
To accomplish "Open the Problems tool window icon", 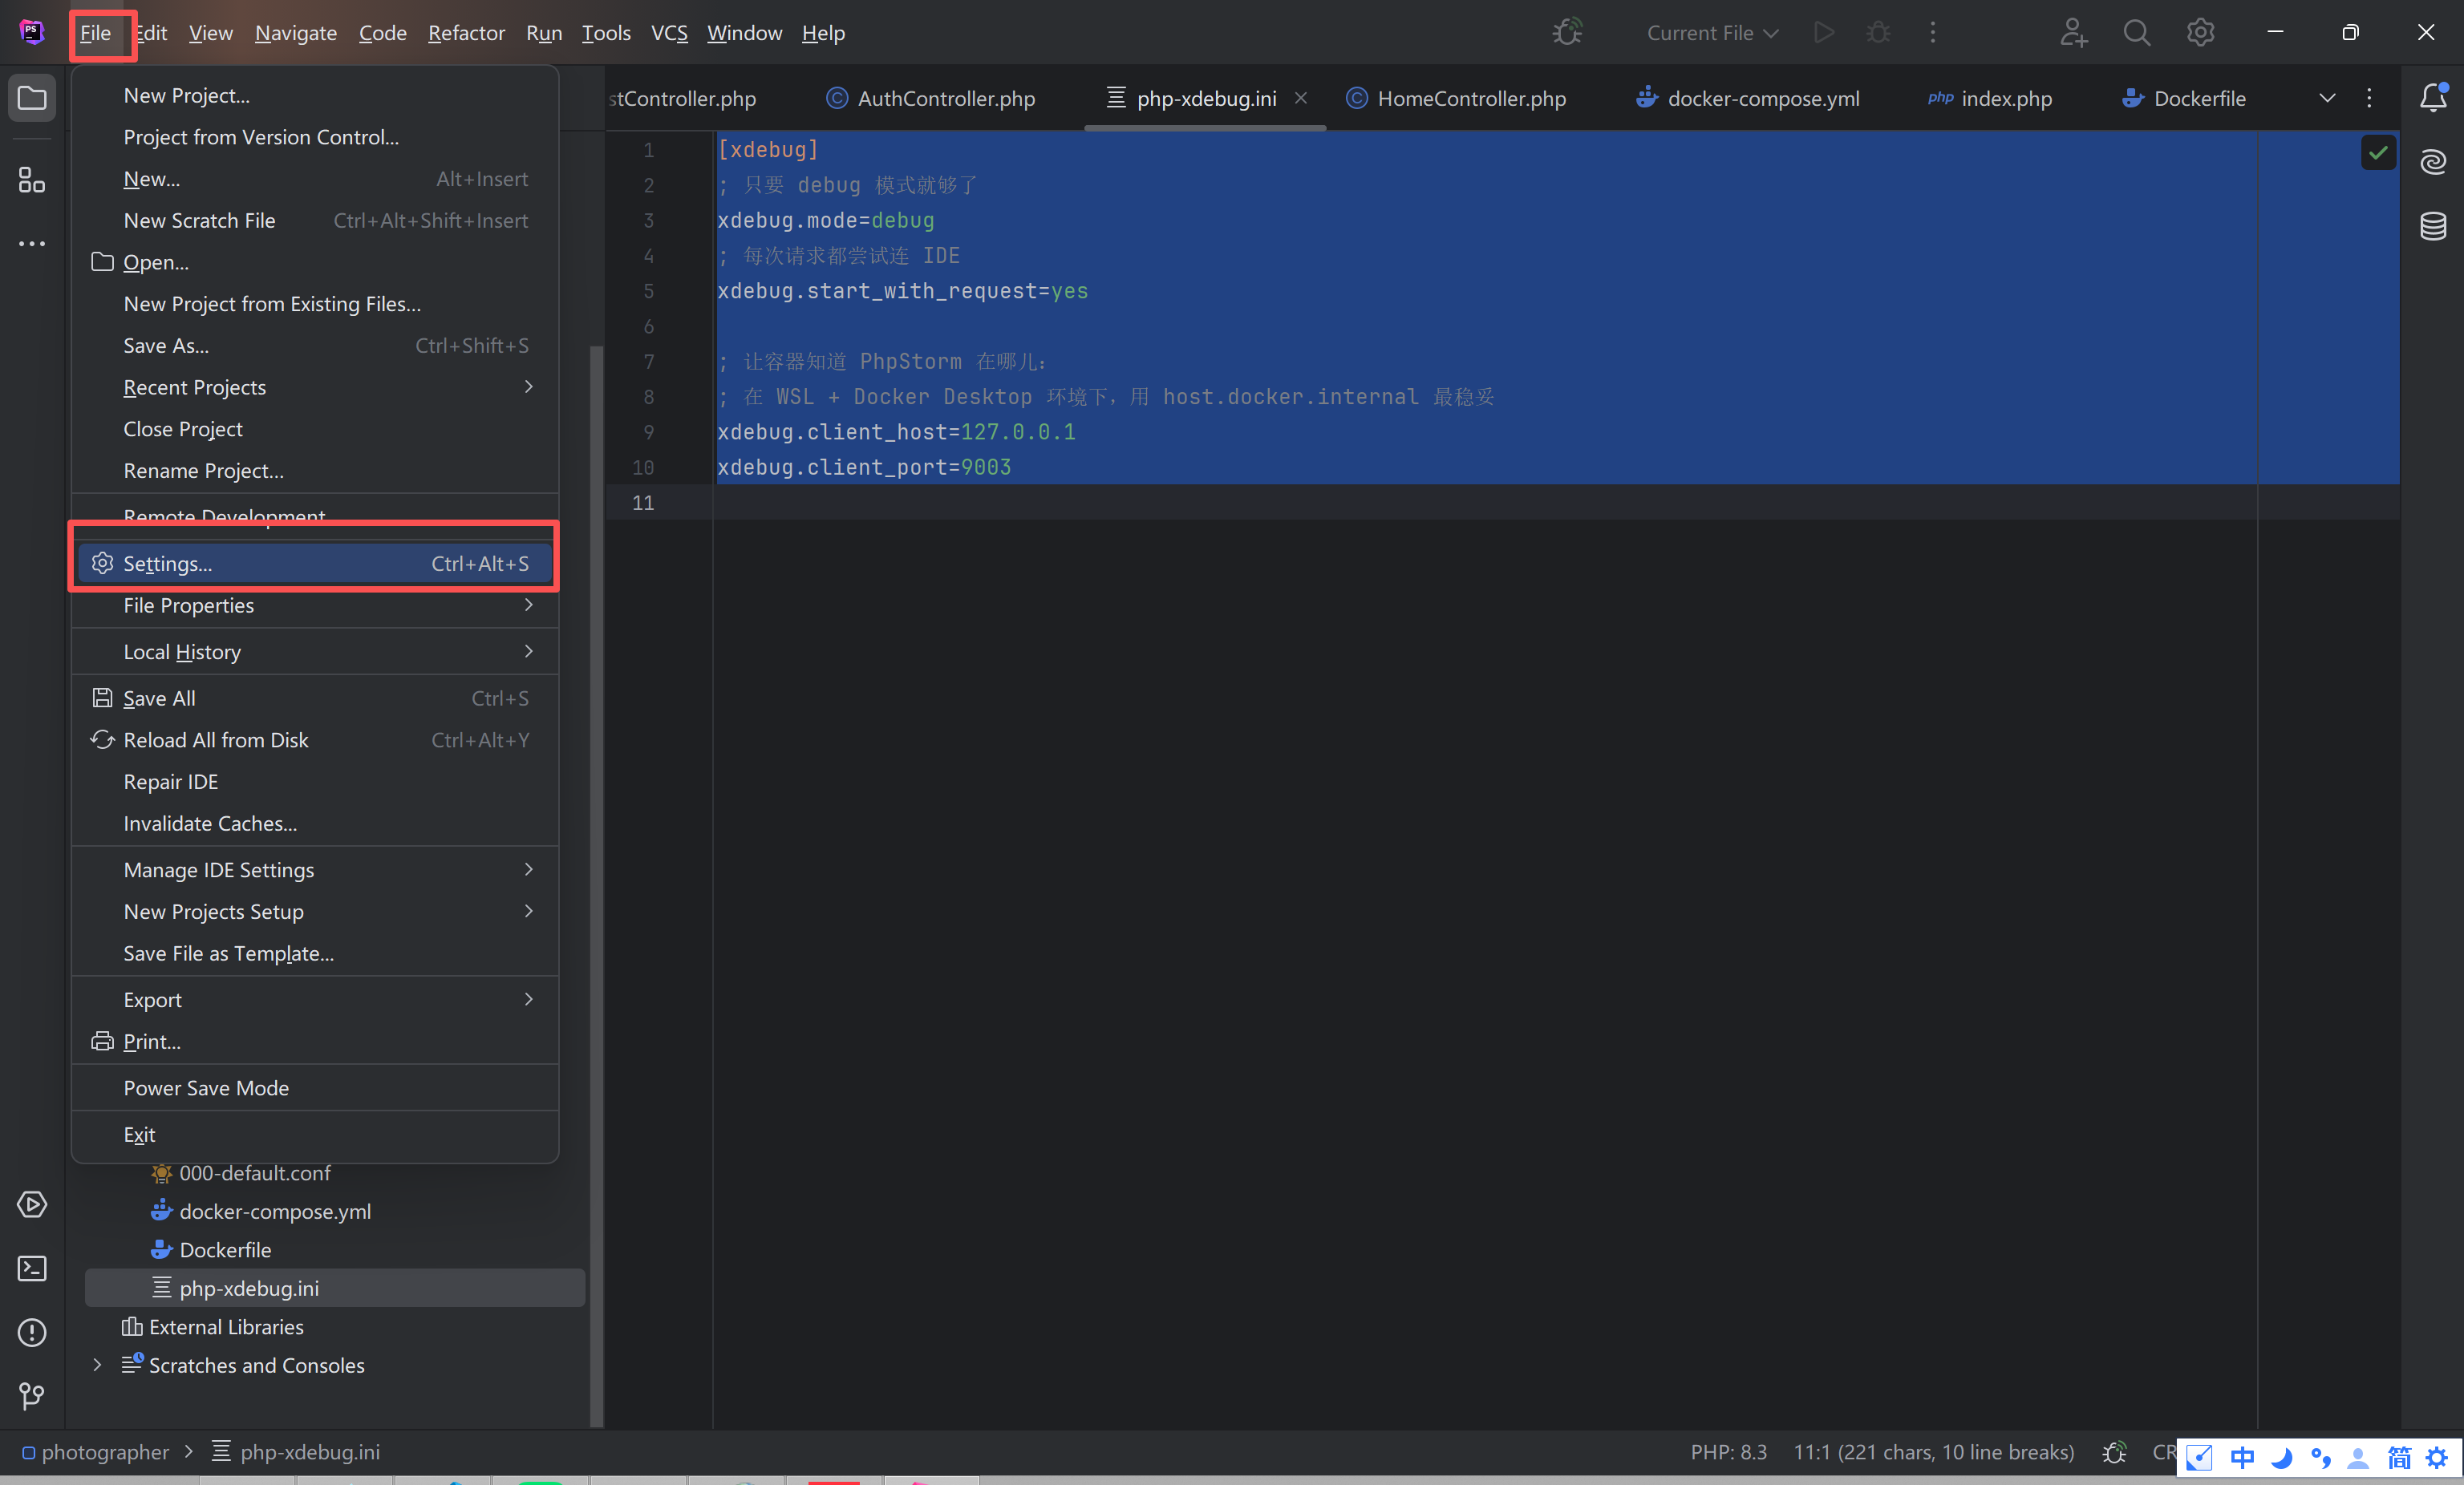I will pos(32,1332).
